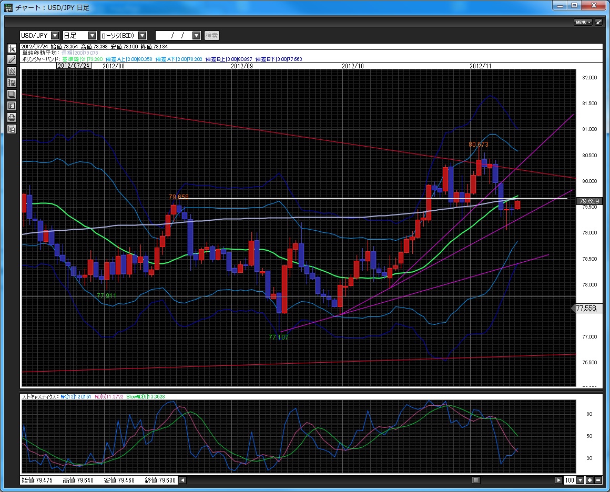Image resolution: width=610 pixels, height=492 pixels.
Task: Click the 77.911 low label on chart
Action: pos(106,295)
